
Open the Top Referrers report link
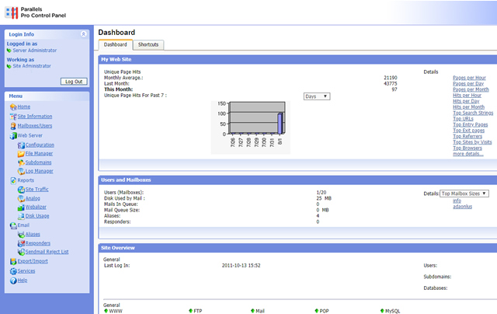click(468, 136)
